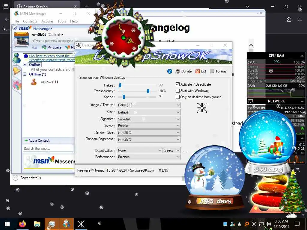This screenshot has height=230, width=307.
Task: Send DesktopSnowOK To-Tray
Action: 218,71
